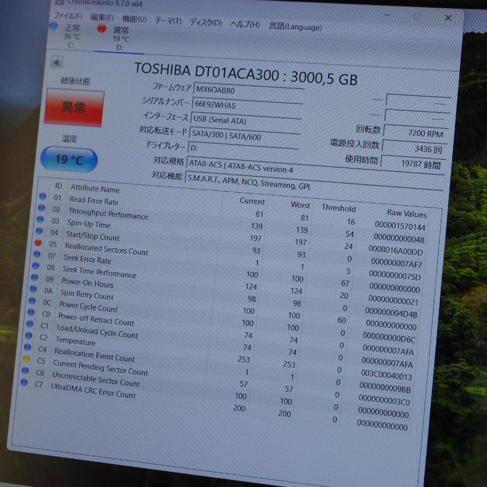The height and width of the screenshot is (487, 487).
Task: Click the blue icon of Spin-Up Time row
Action: pos(41,219)
